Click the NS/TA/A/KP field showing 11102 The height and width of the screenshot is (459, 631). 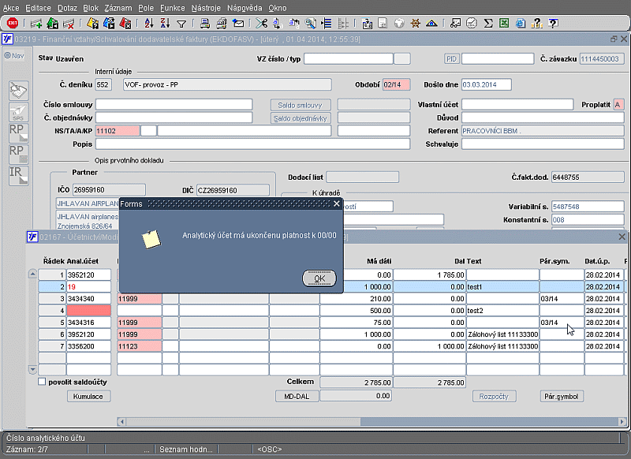pos(118,131)
